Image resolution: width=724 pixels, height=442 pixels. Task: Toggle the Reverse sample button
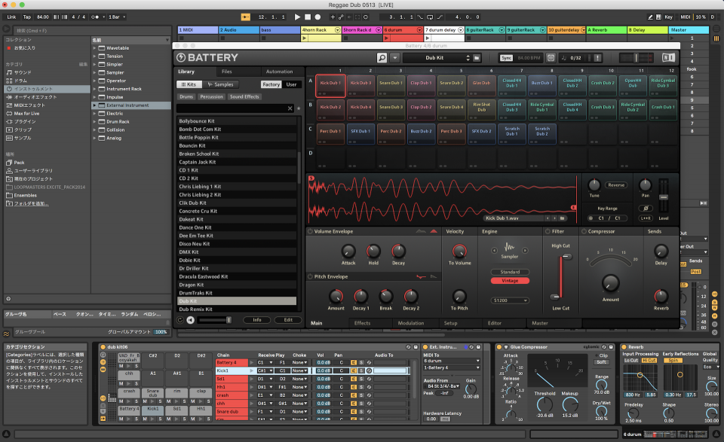[616, 184]
